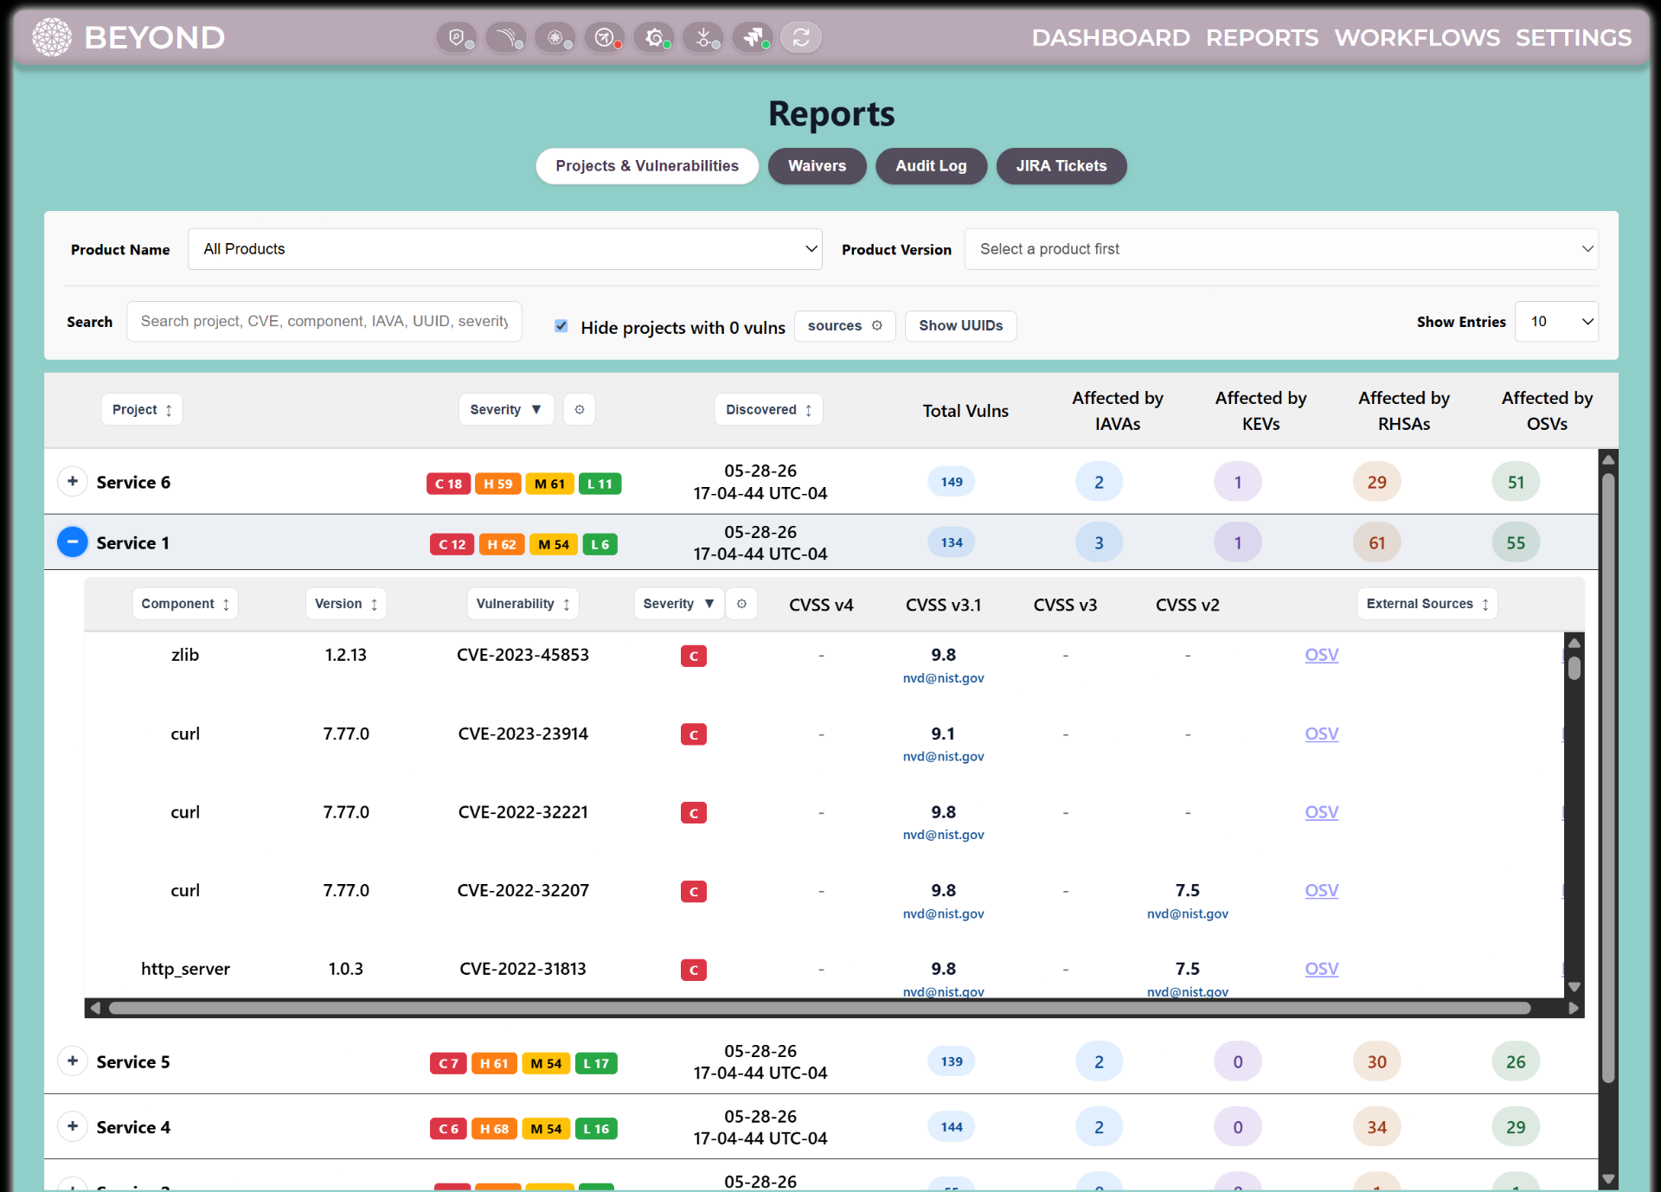Open the Product Name dropdown
1661x1192 pixels.
coord(505,249)
